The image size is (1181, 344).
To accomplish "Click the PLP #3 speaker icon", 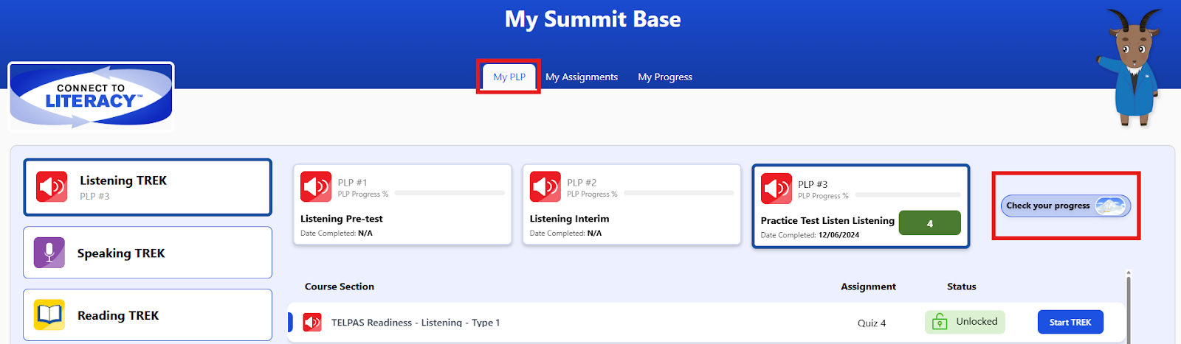I will click(777, 189).
